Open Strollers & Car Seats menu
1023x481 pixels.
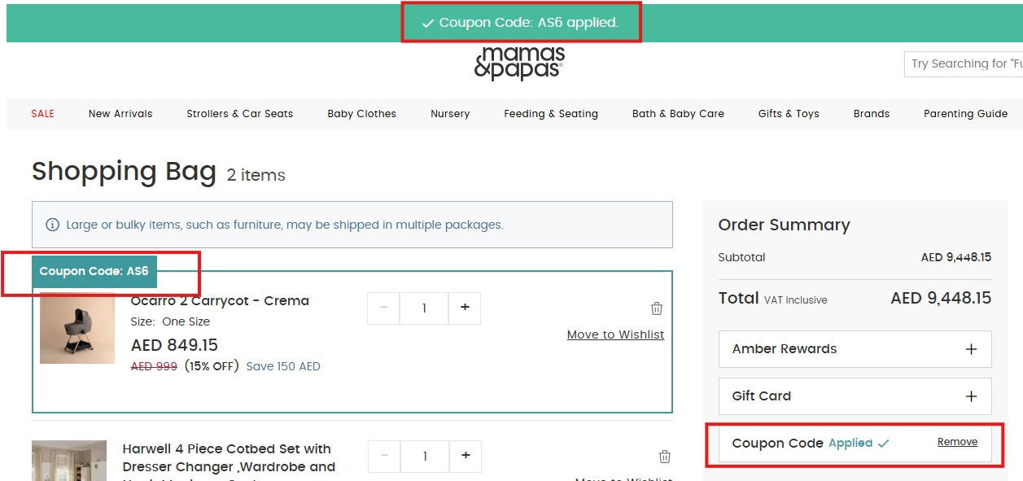tap(240, 114)
